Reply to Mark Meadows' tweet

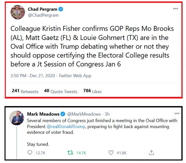click(x=30, y=152)
